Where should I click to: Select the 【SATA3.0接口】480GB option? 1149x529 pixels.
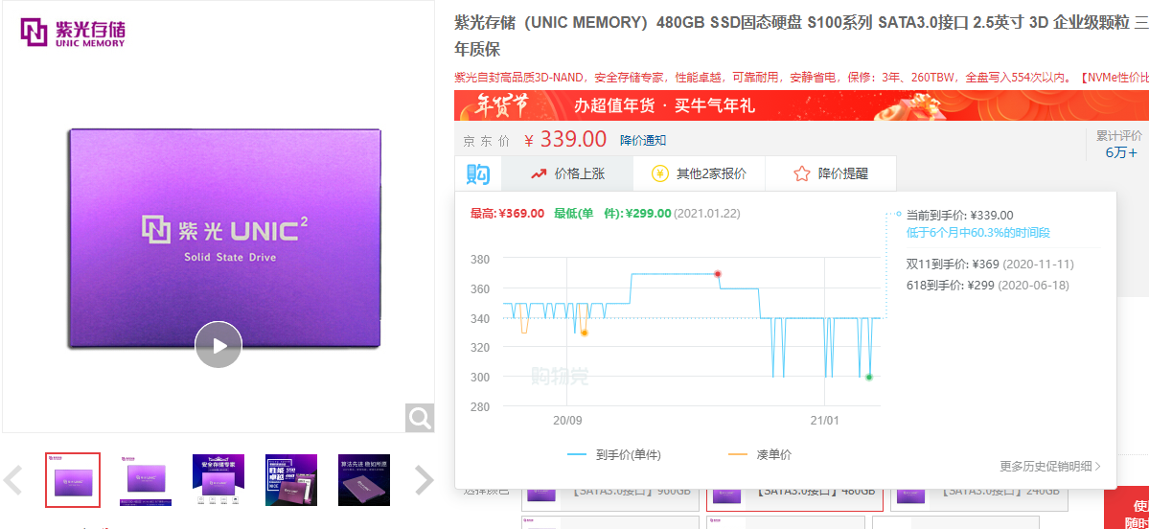pos(794,498)
